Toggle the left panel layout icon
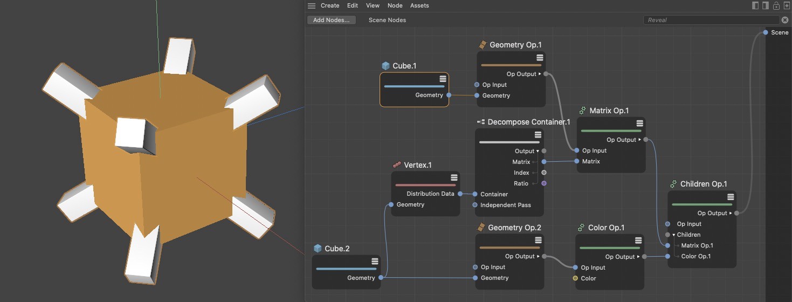 click(756, 5)
